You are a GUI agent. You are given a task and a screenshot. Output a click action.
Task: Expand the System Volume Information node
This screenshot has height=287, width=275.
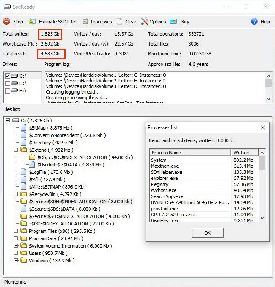click(x=16, y=246)
